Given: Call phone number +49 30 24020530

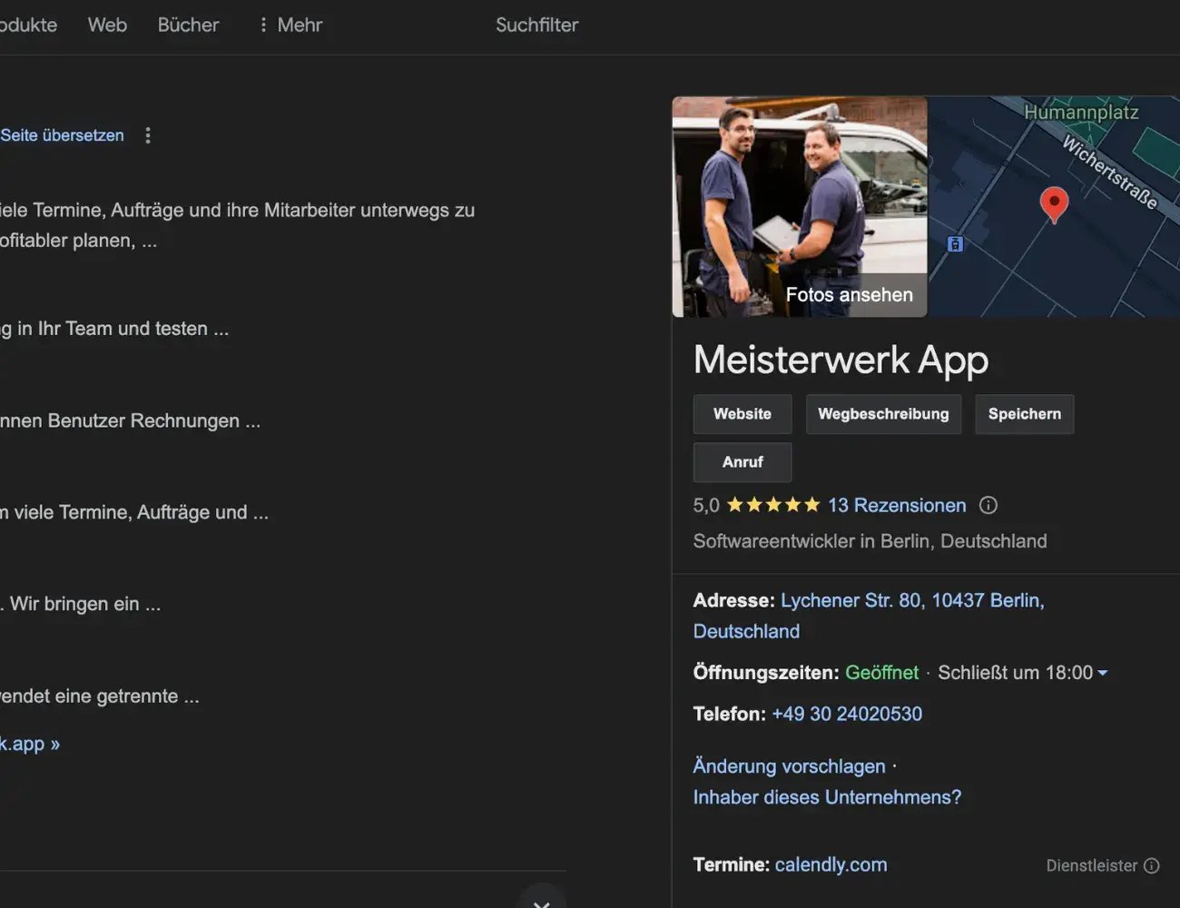Looking at the screenshot, I should (847, 714).
